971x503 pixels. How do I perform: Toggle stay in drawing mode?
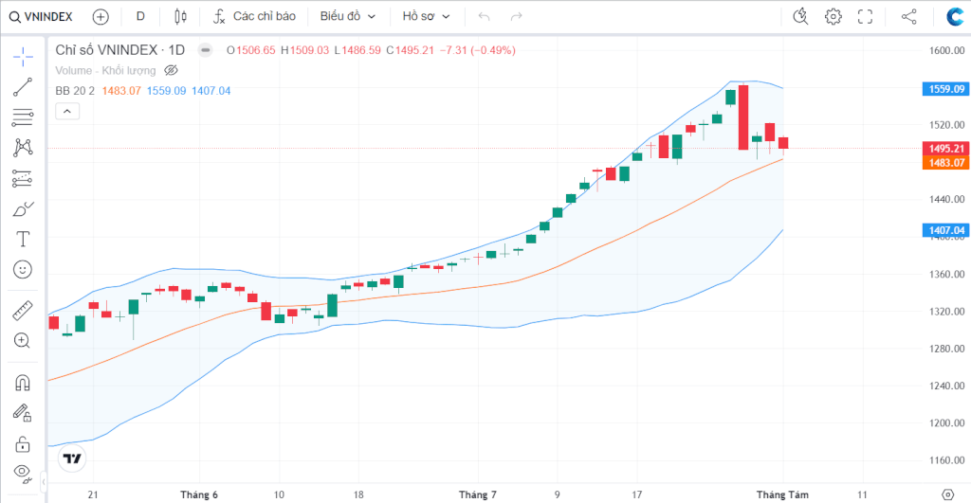click(23, 413)
